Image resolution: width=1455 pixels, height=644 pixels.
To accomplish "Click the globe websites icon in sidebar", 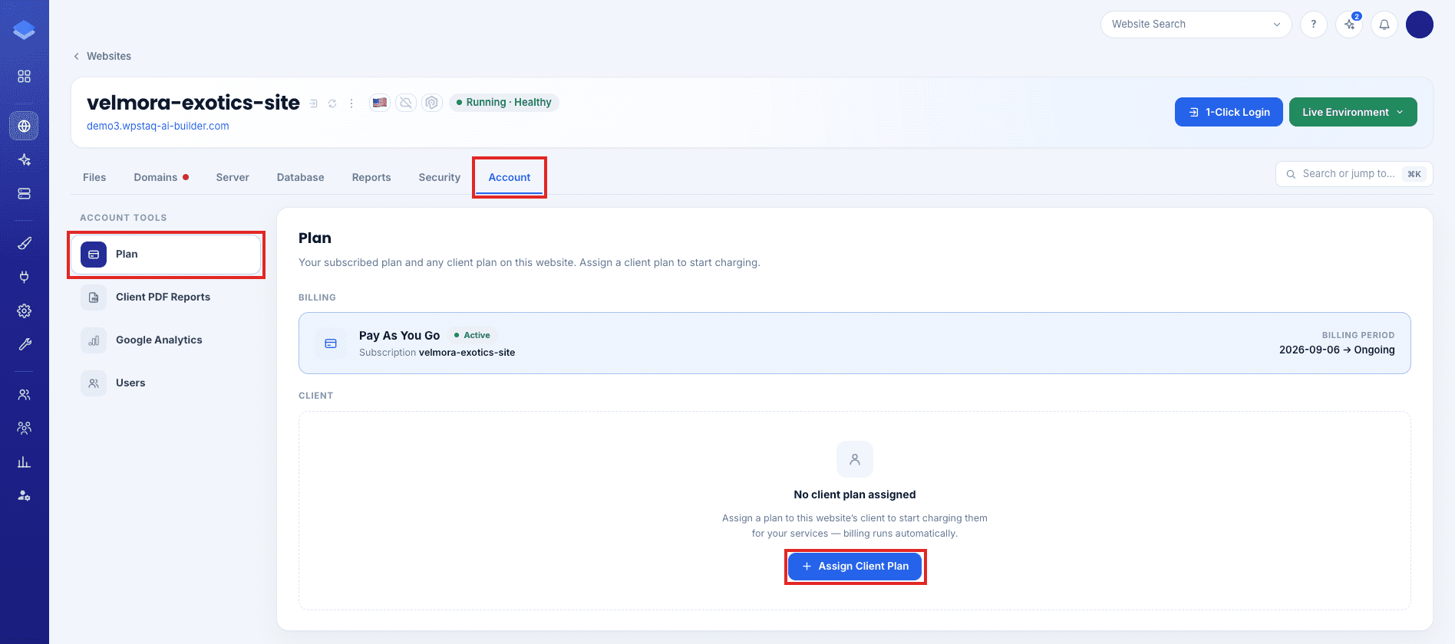I will click(24, 126).
